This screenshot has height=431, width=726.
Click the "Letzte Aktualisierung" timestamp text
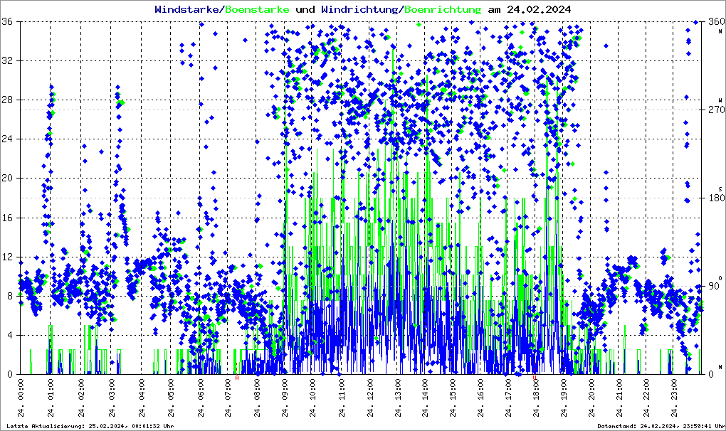(x=89, y=425)
